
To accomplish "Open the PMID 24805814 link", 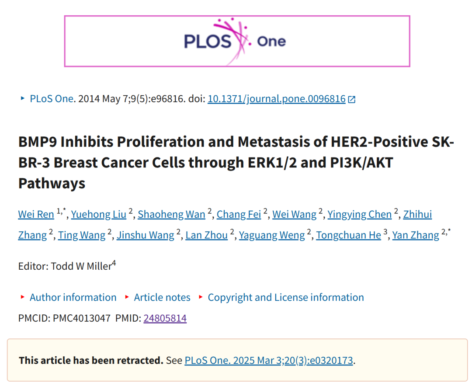I will click(165, 318).
